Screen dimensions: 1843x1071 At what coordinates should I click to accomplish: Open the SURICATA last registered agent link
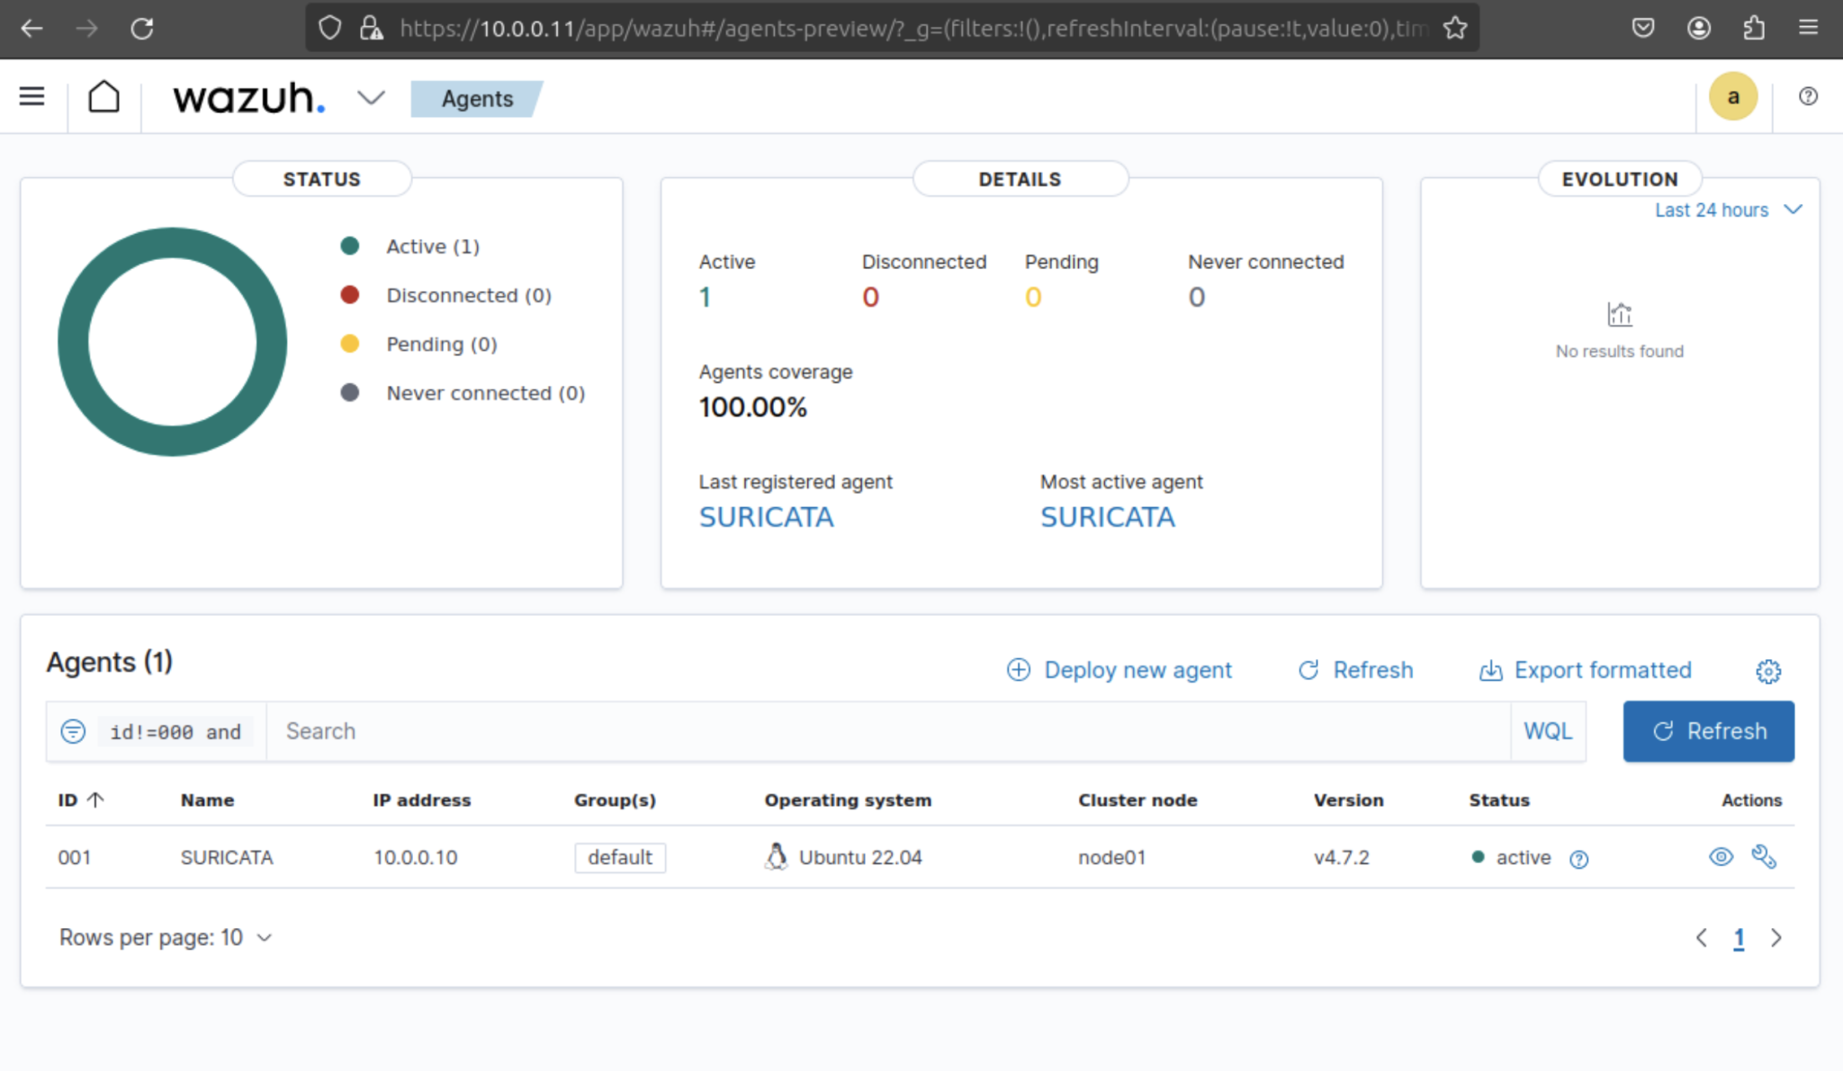(766, 516)
